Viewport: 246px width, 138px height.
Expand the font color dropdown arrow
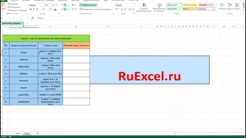point(58,9)
